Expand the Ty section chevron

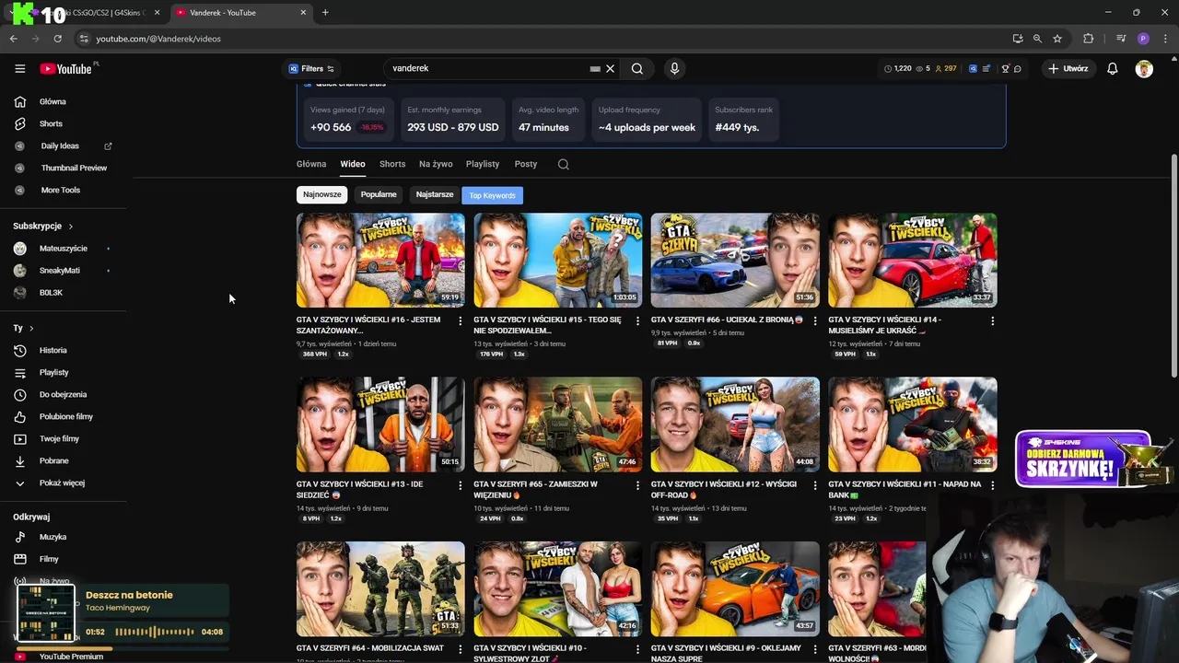pos(31,328)
